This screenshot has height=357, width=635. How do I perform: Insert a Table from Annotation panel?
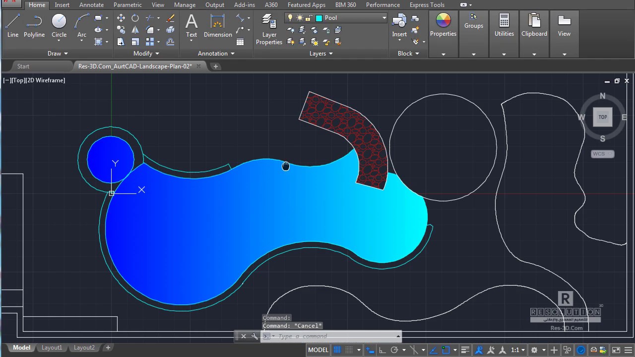[x=240, y=42]
